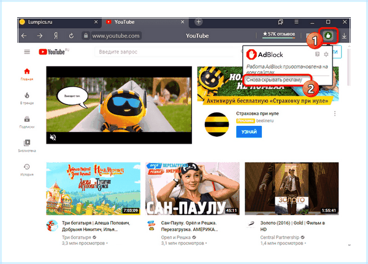Open bookmarks/collections icon in title bar
Screen dimensions: 368x264
coord(280,22)
